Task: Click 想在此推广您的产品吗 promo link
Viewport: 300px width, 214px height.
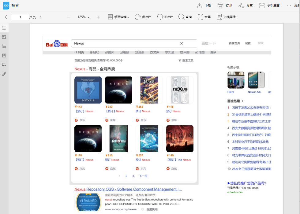Action: pyautogui.click(x=247, y=183)
